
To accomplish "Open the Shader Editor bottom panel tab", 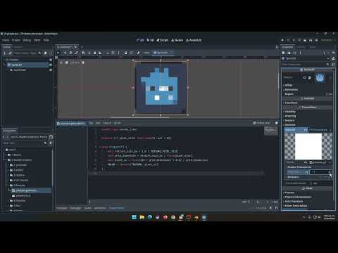I will tap(116, 208).
